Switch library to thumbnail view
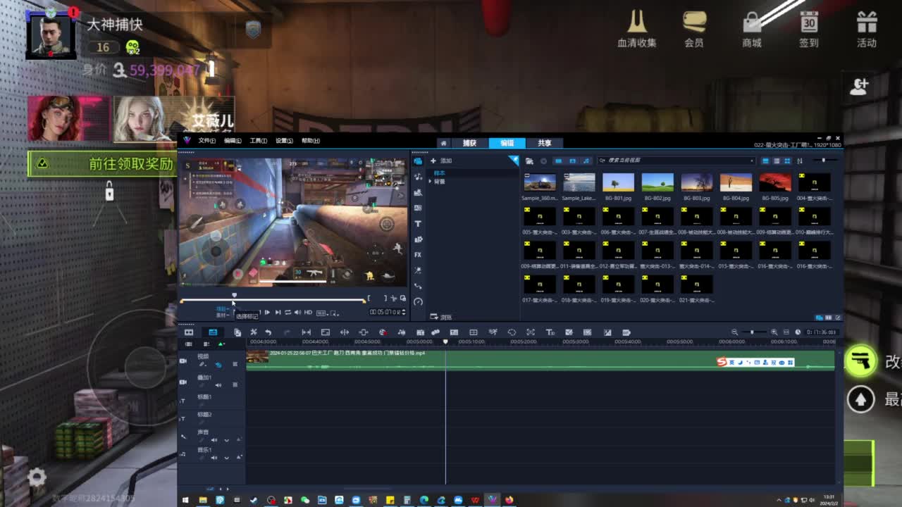Screen dimensions: 902x507 tap(787, 161)
